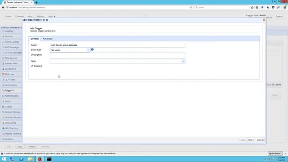The height and width of the screenshot is (162, 288).
Task: Launch Firefox from the taskbar
Action: (40, 159)
